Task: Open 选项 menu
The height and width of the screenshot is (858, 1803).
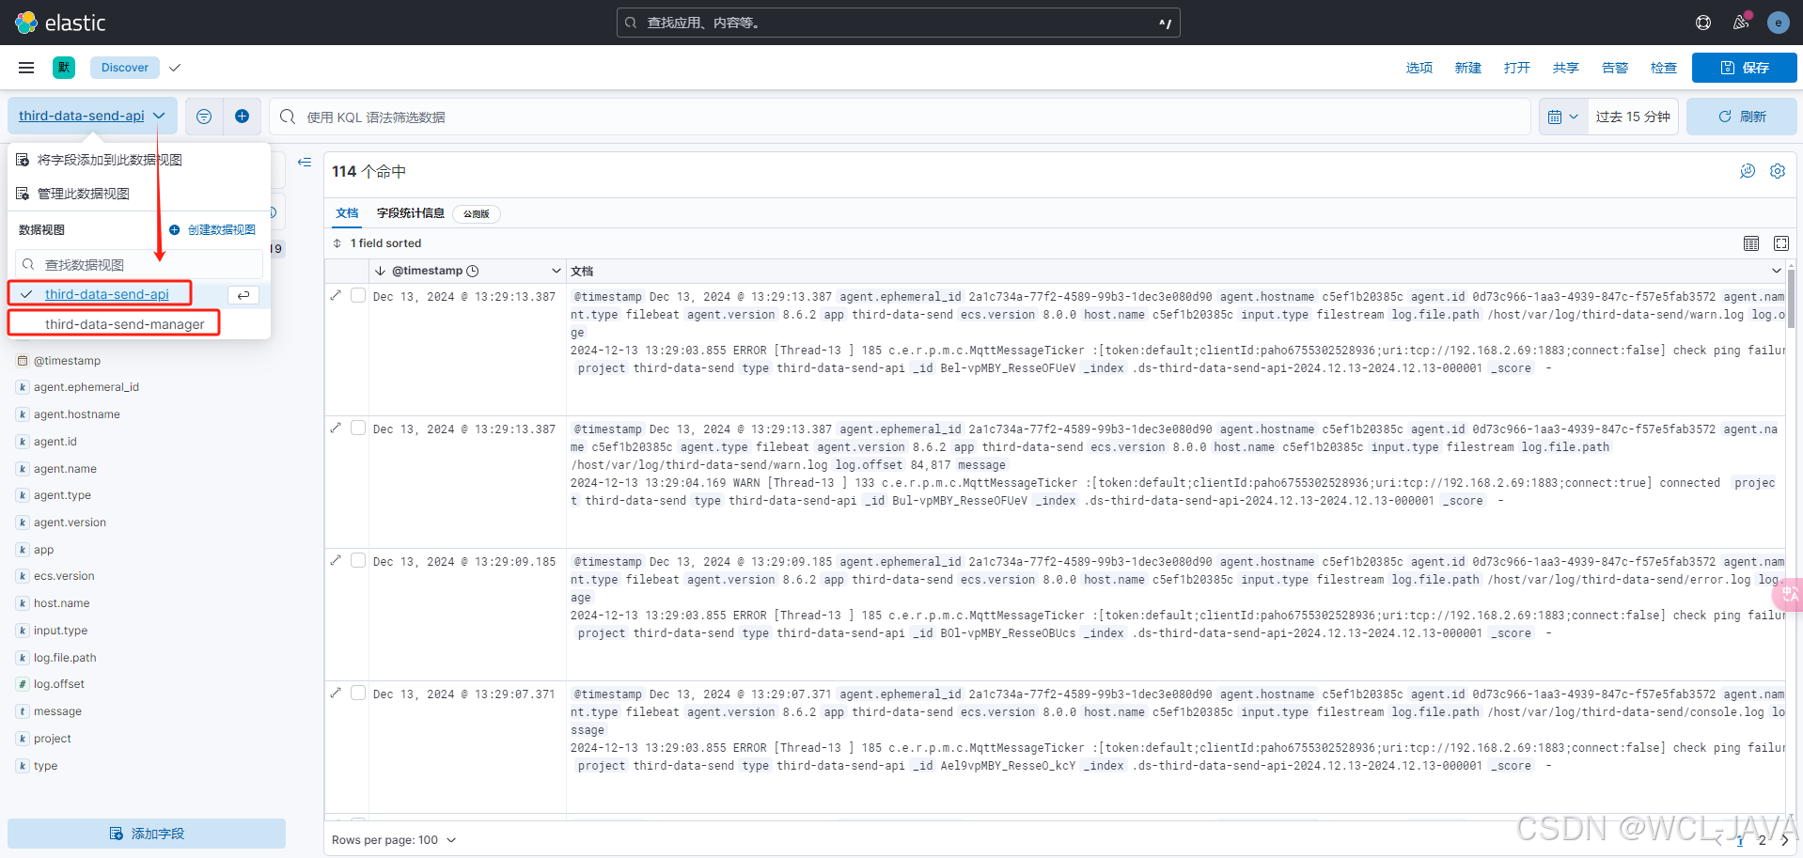Action: (x=1419, y=68)
